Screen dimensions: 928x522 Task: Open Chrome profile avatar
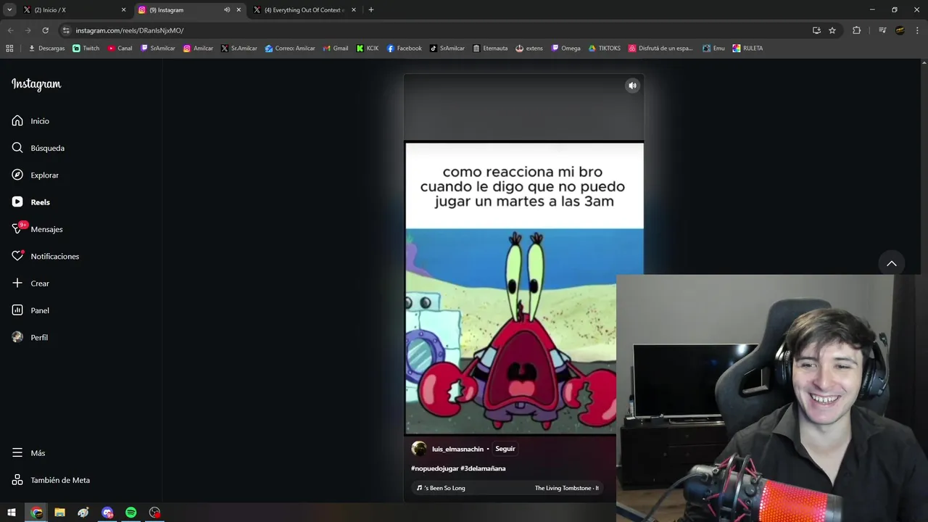(900, 30)
